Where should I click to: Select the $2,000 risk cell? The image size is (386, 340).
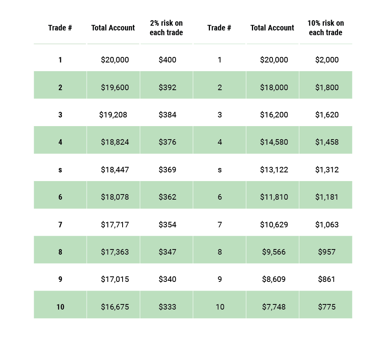click(x=327, y=60)
